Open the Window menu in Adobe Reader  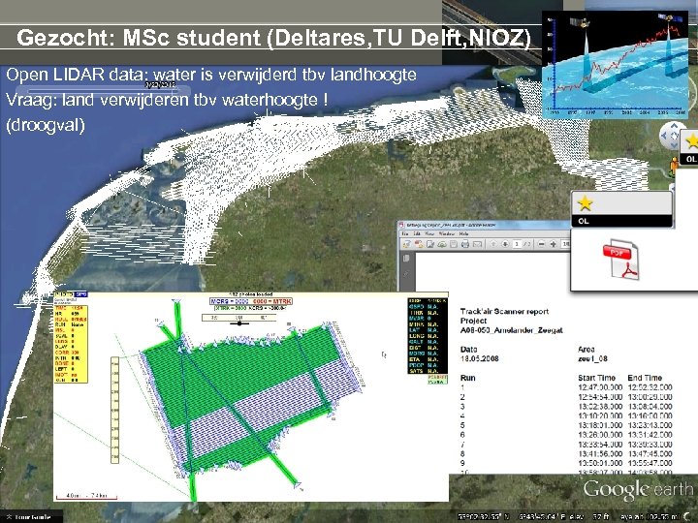(447, 234)
